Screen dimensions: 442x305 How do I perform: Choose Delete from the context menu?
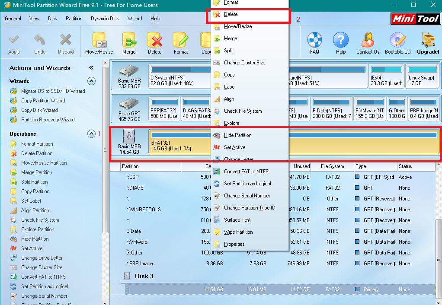[x=250, y=14]
